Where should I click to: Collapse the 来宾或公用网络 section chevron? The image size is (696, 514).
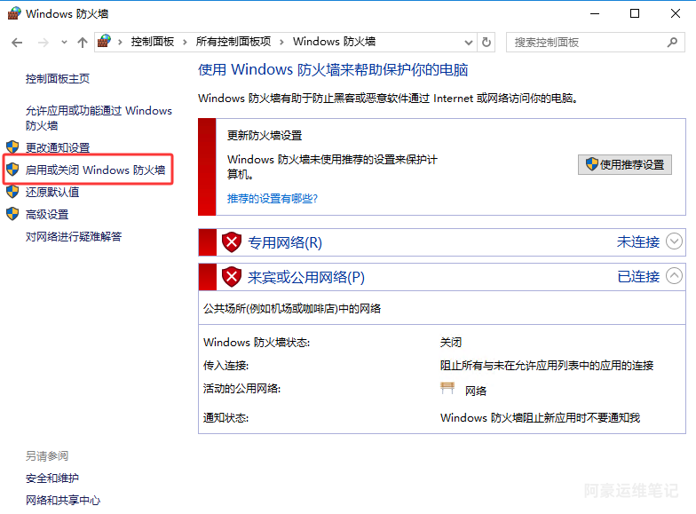click(674, 276)
